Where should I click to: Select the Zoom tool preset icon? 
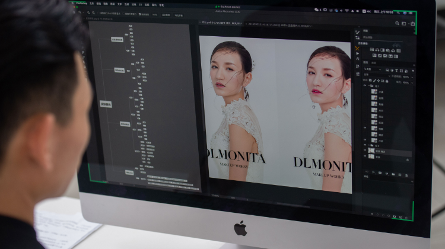coord(80,12)
